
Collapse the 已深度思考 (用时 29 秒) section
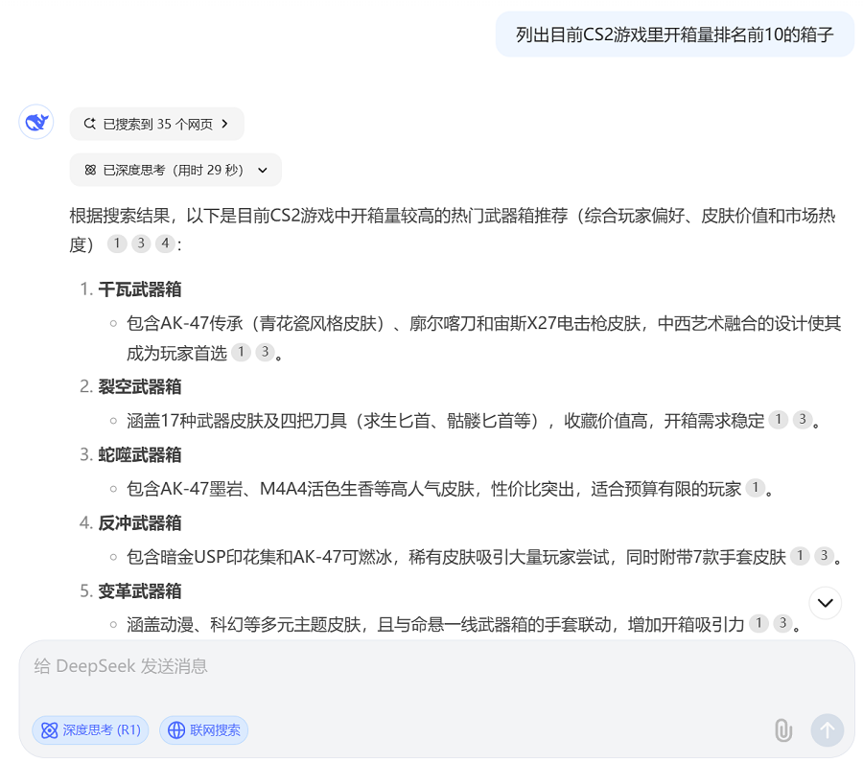[175, 170]
